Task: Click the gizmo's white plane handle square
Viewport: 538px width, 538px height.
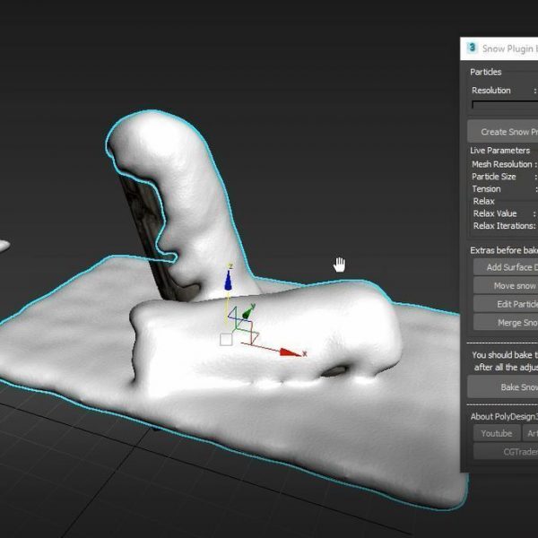Action: coord(226,340)
